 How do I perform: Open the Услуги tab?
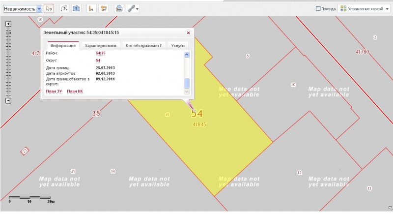pyautogui.click(x=178, y=45)
